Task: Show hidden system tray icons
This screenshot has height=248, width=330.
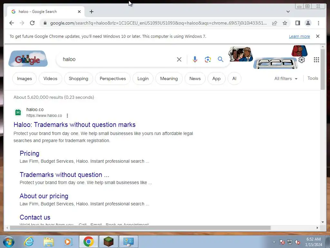Action: tap(274, 242)
